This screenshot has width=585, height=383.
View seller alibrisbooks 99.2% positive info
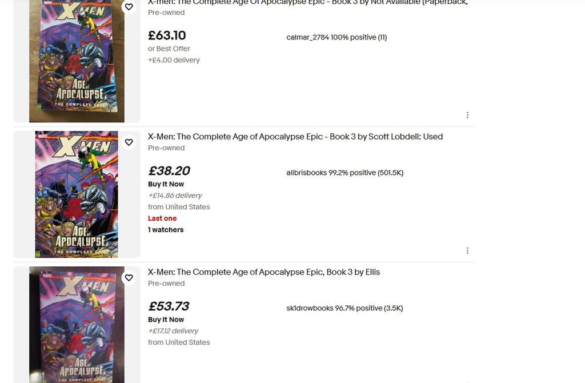(344, 173)
